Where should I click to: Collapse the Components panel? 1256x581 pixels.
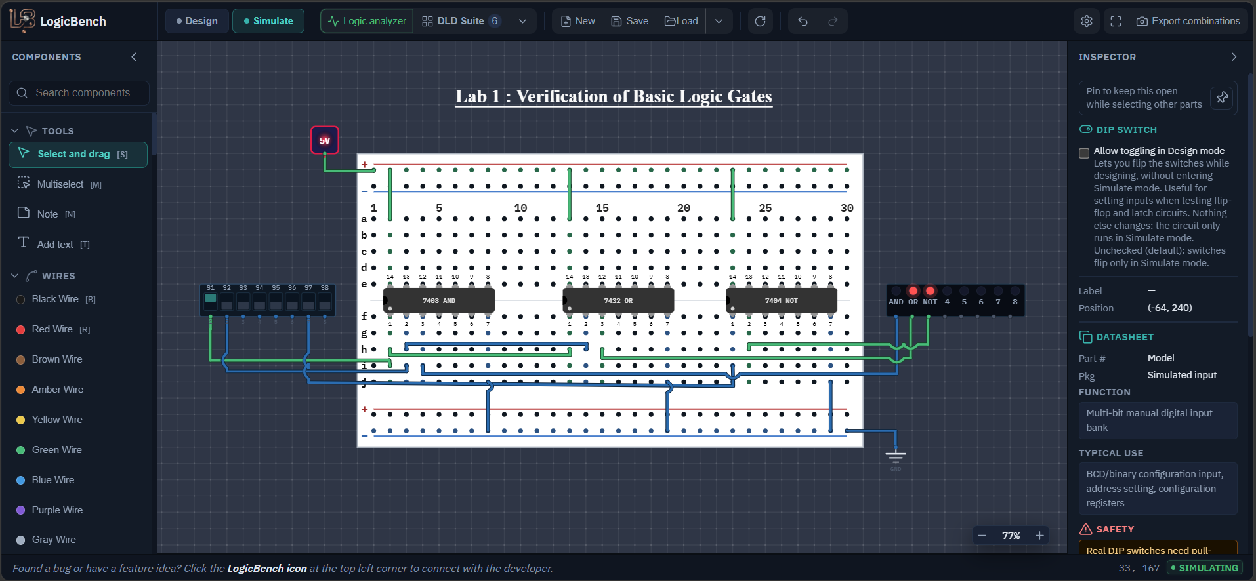(x=134, y=57)
